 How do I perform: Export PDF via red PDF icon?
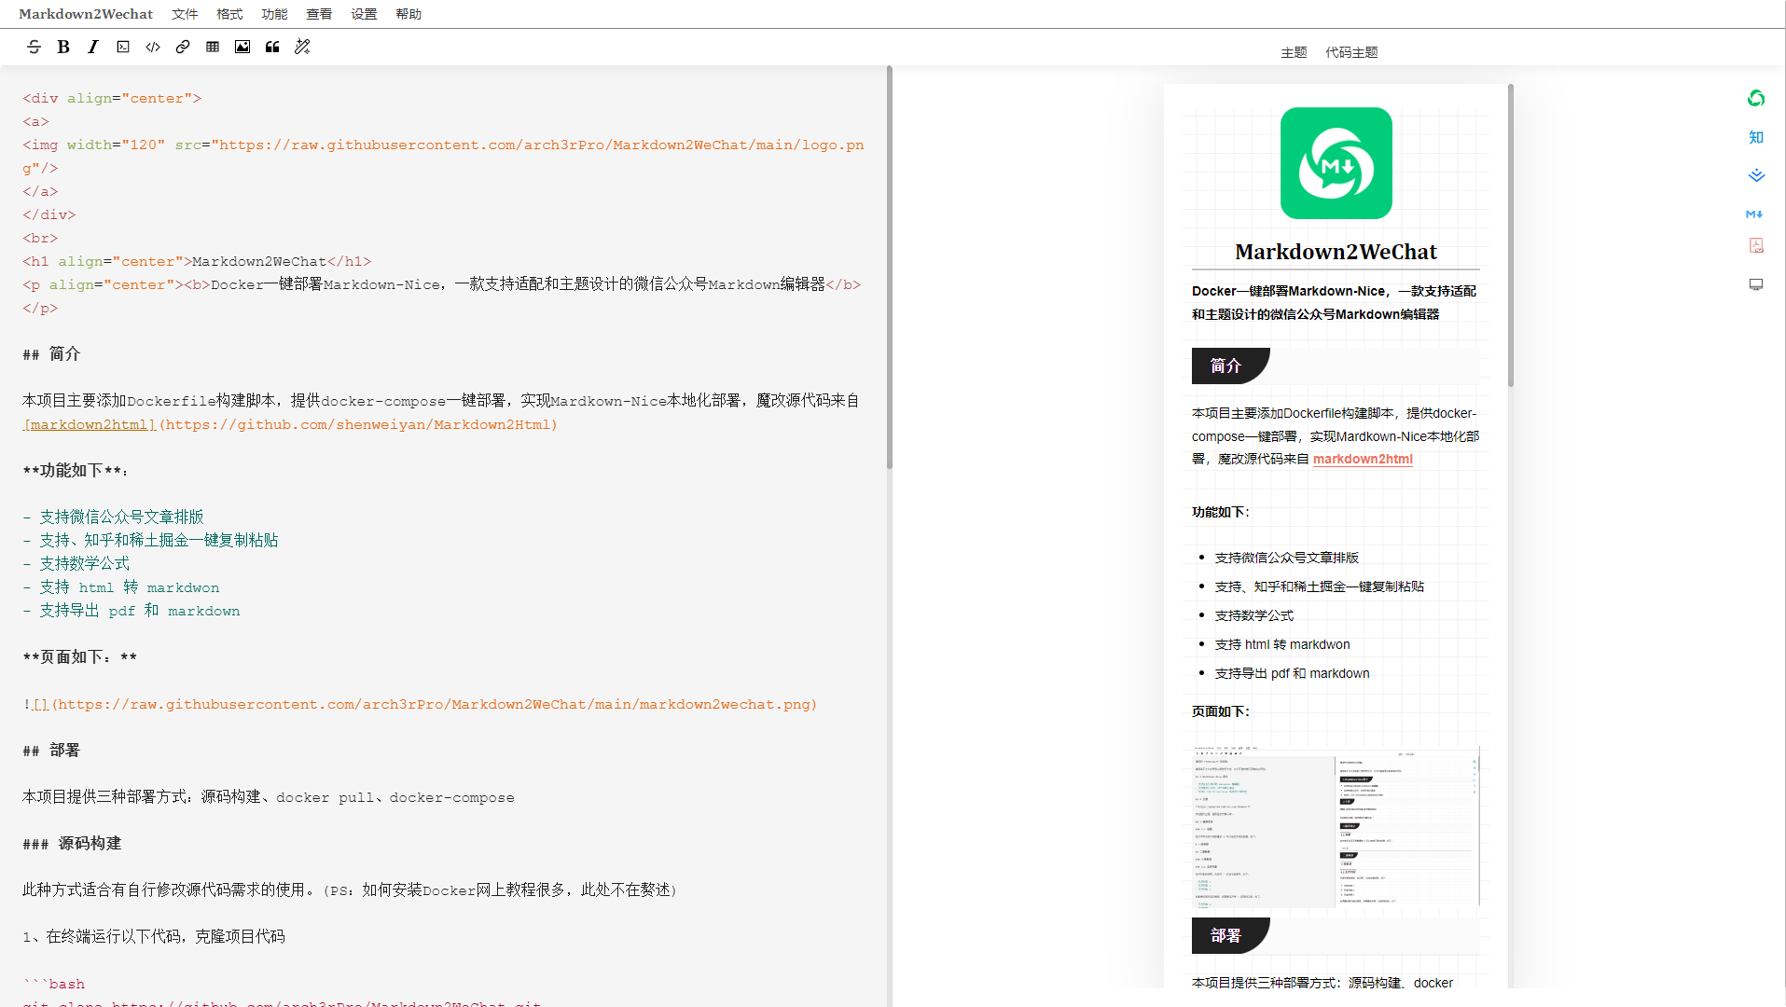point(1756,245)
